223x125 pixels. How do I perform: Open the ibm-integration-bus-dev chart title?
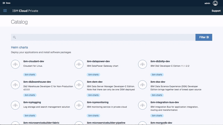pos(164,102)
